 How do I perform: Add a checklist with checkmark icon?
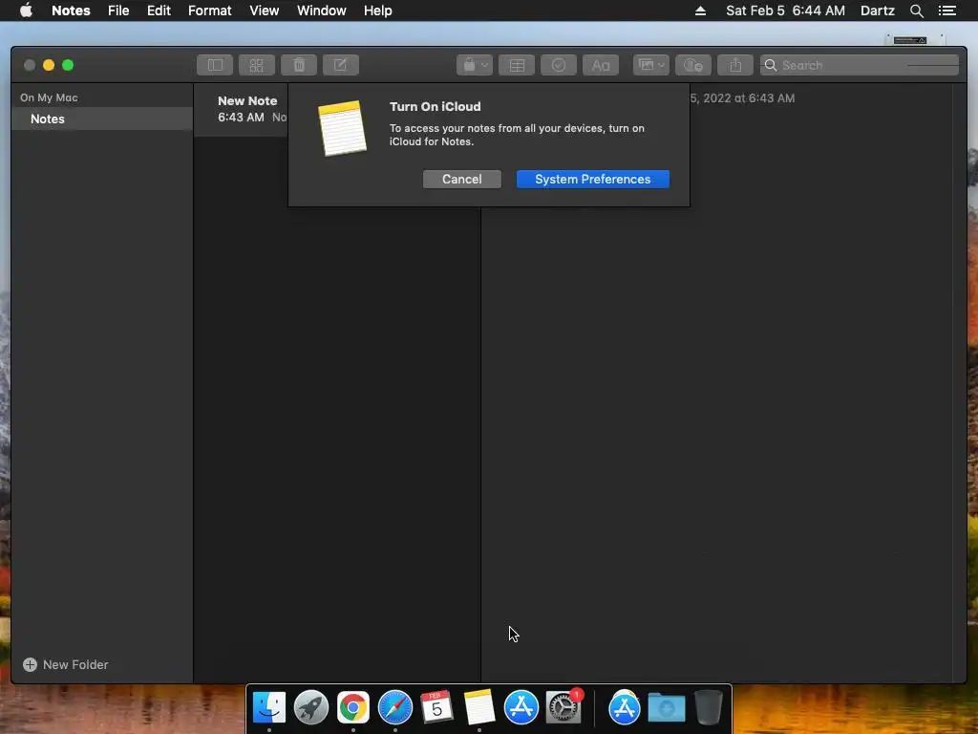(x=558, y=65)
